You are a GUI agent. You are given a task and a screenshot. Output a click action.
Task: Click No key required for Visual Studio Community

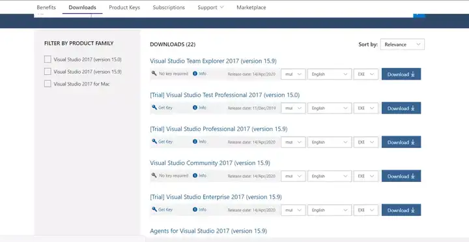(x=173, y=176)
